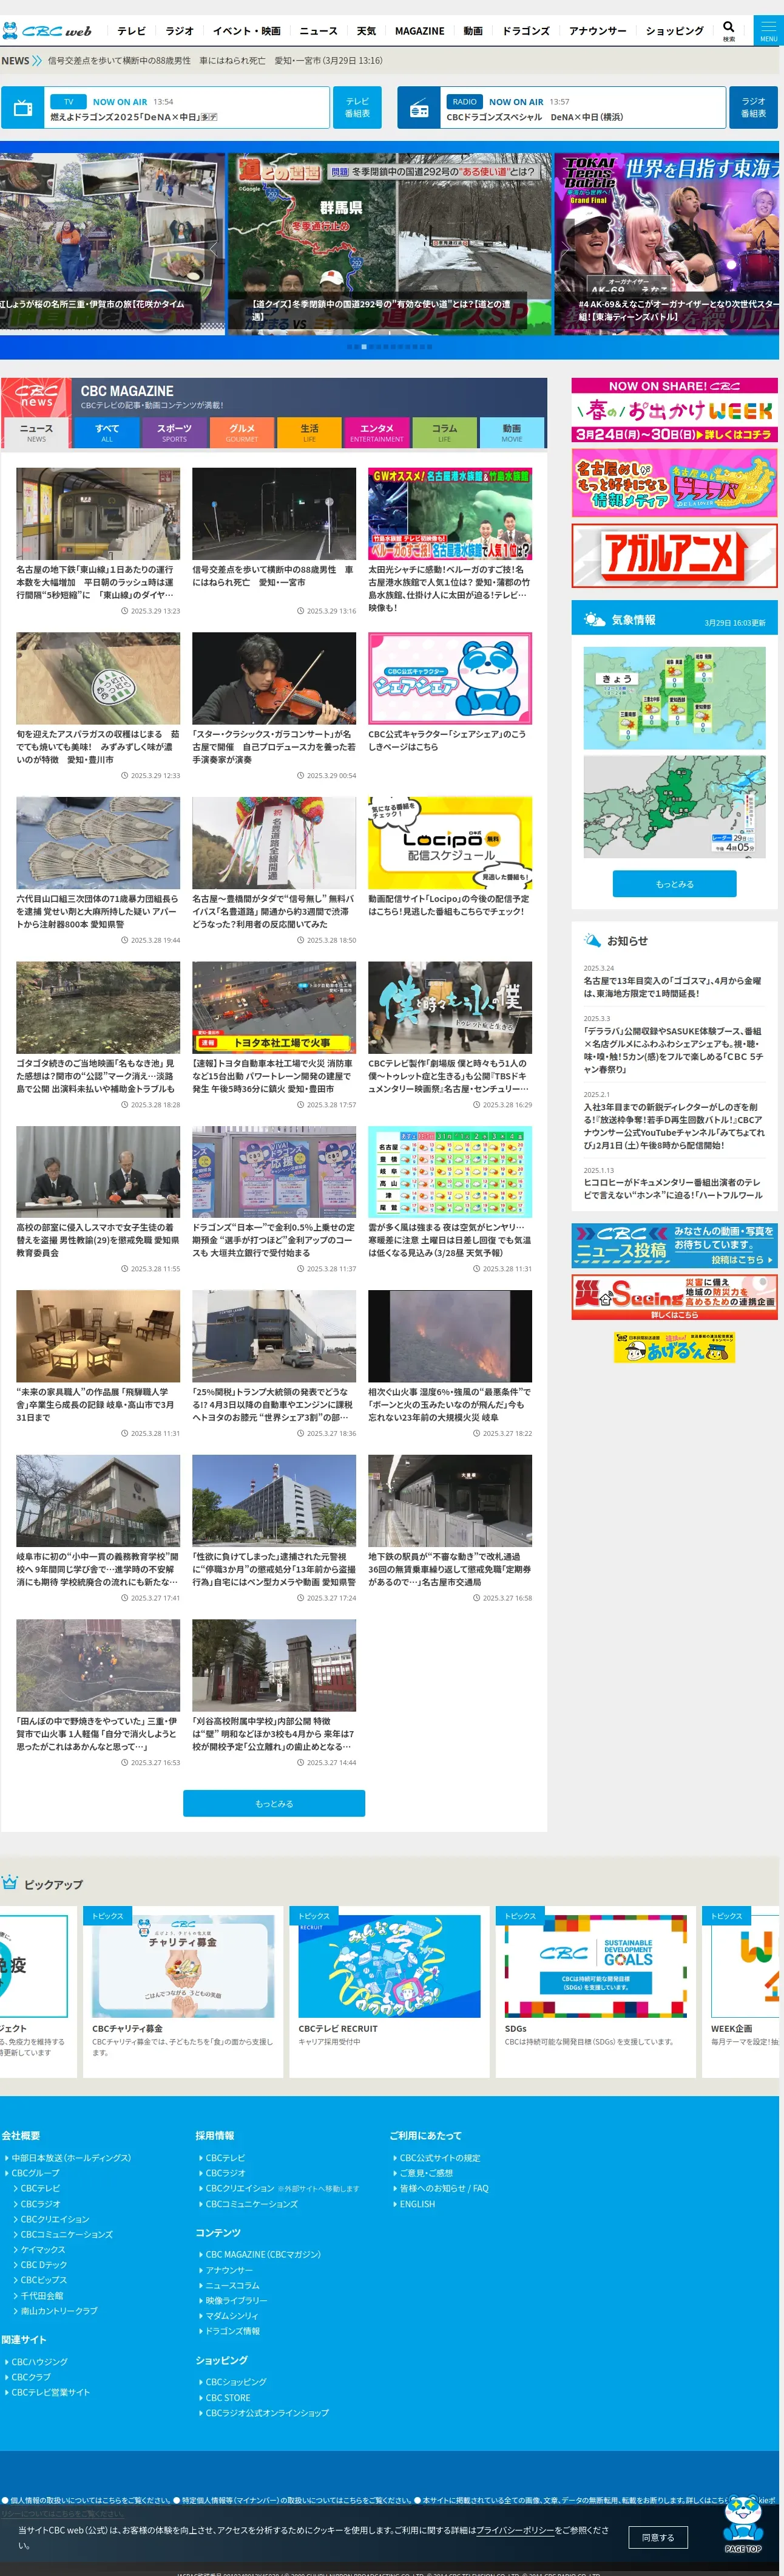Open MAGAZINE in the top navigation
Screen dimensions: 784x2576
[419, 31]
